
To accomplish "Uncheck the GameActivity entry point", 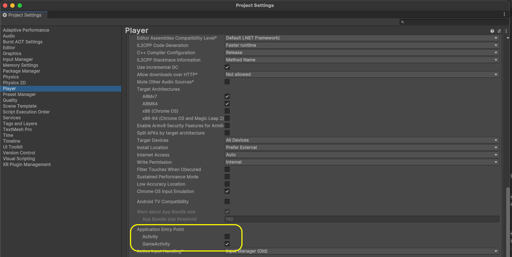I will (x=227, y=244).
